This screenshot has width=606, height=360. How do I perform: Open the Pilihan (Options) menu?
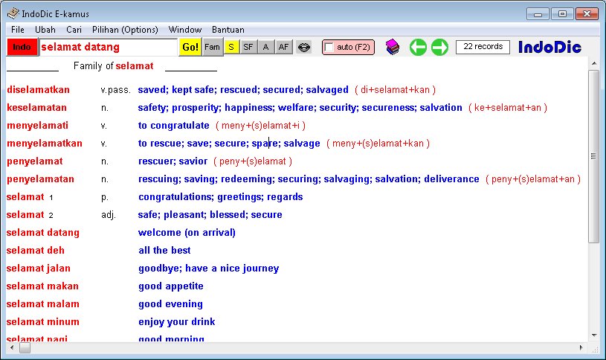tap(125, 30)
